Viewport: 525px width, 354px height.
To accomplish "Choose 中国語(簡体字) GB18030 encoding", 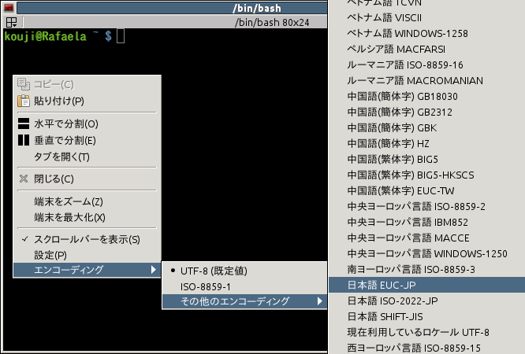I will (427, 96).
